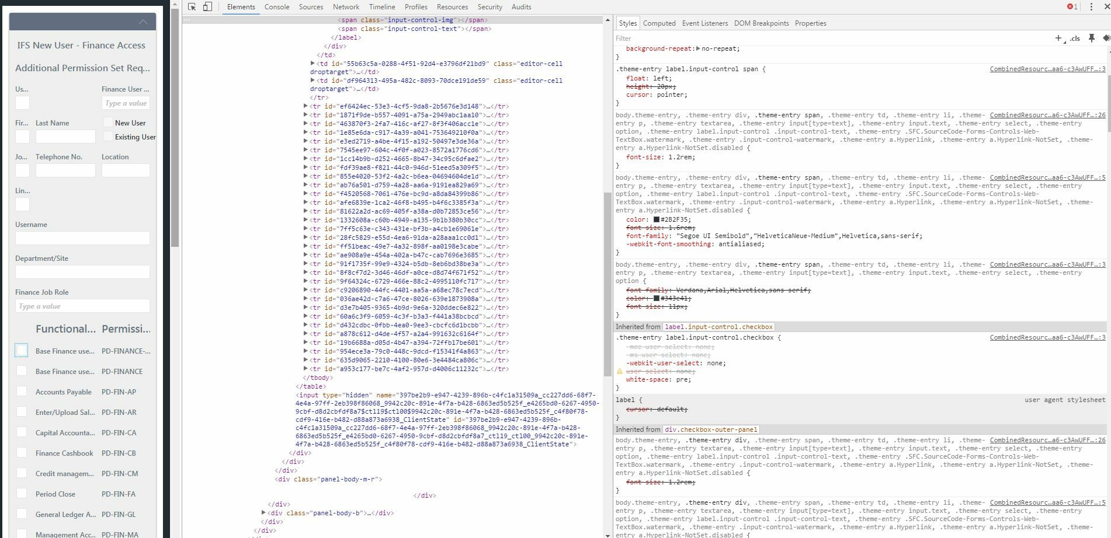Image resolution: width=1111 pixels, height=538 pixels.
Task: Click the Last Name text field
Action: coord(65,136)
